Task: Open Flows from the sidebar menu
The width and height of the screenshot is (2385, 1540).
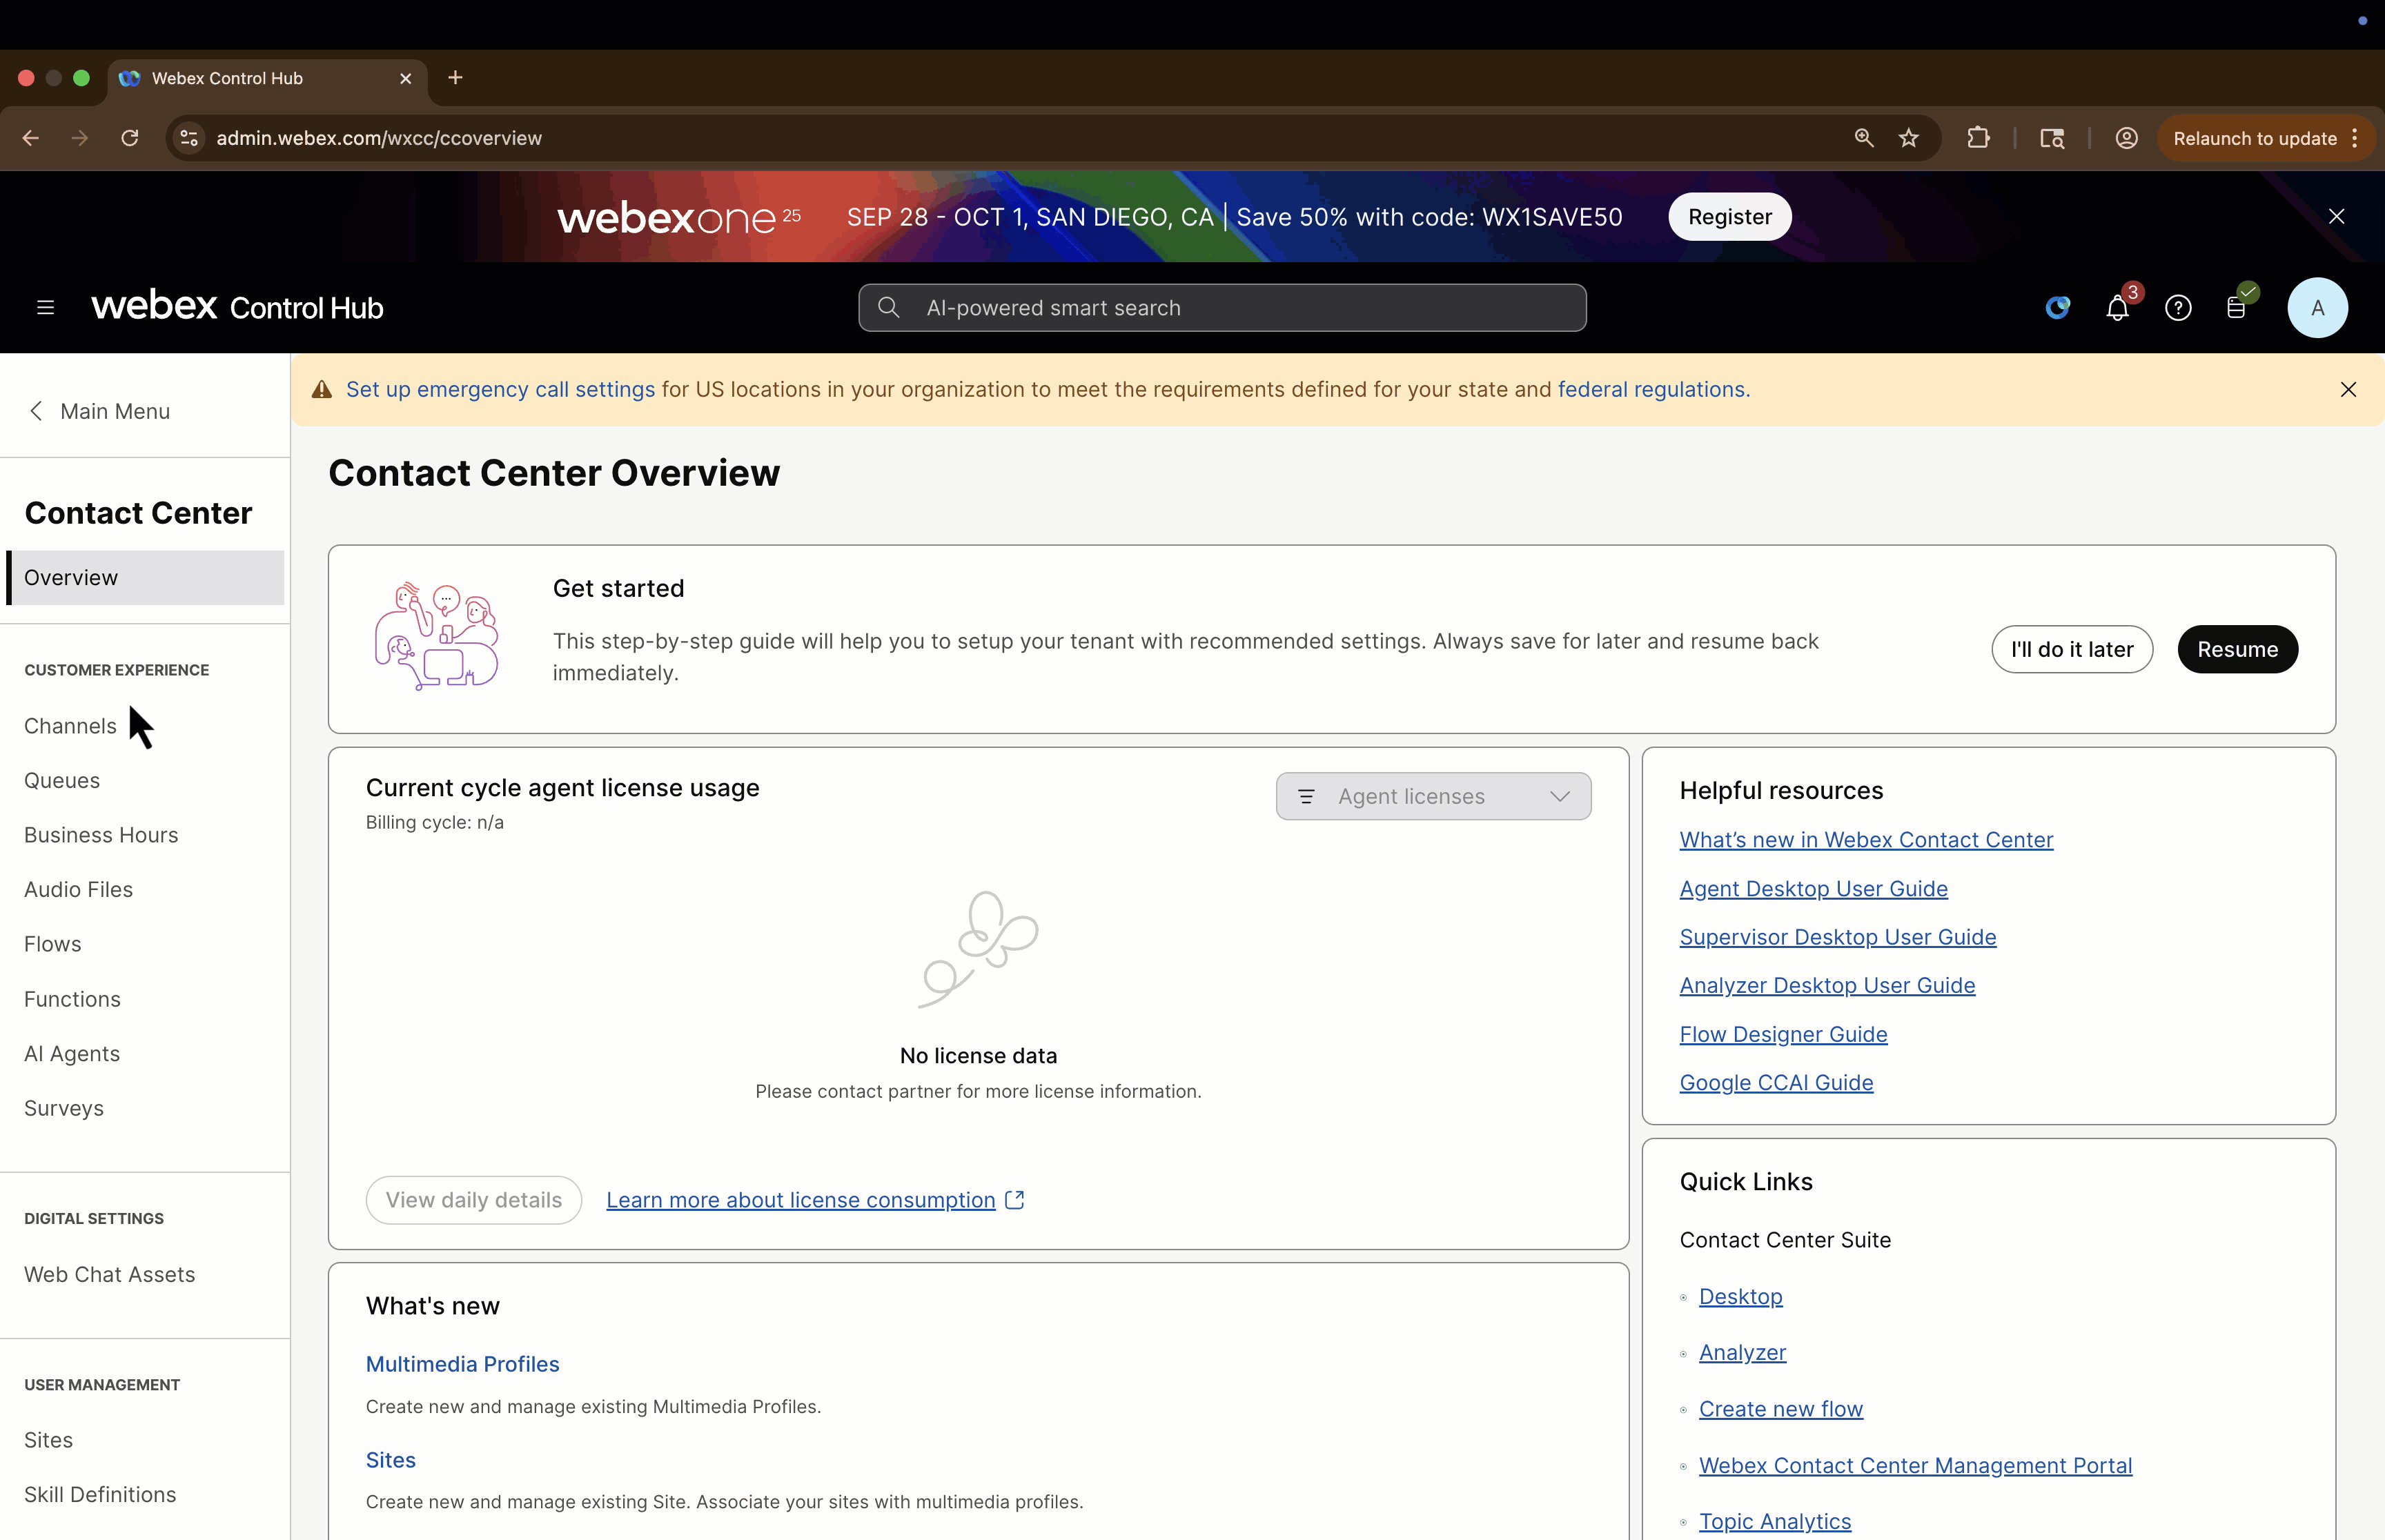Action: click(x=53, y=944)
